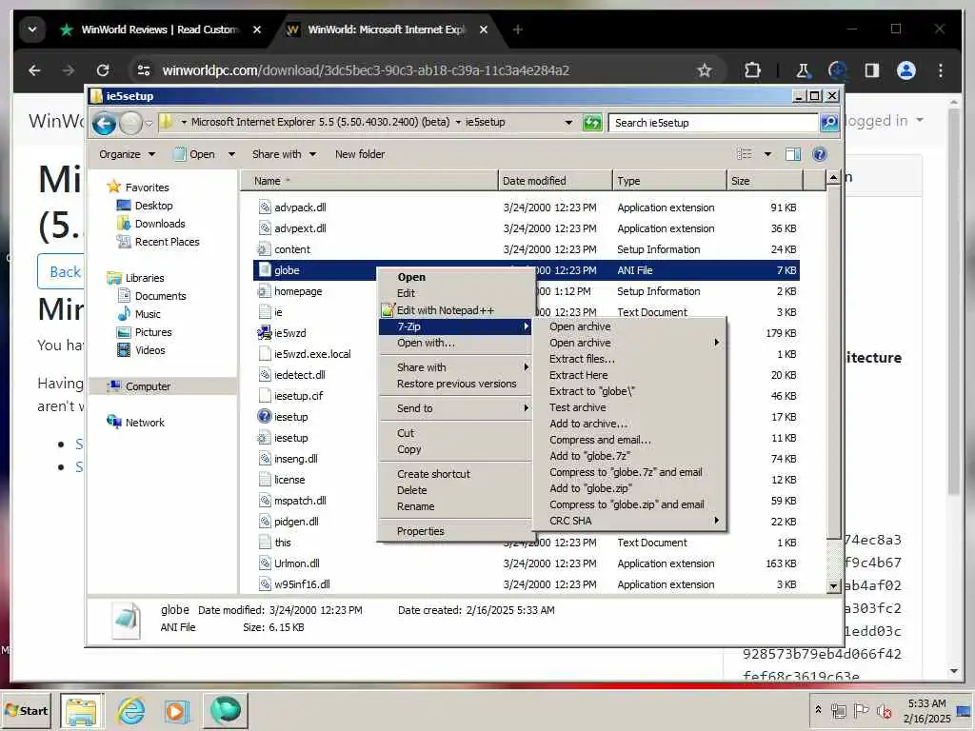The height and width of the screenshot is (731, 975).
Task: Open the recent pages dropdown arrow
Action: pyautogui.click(x=149, y=124)
